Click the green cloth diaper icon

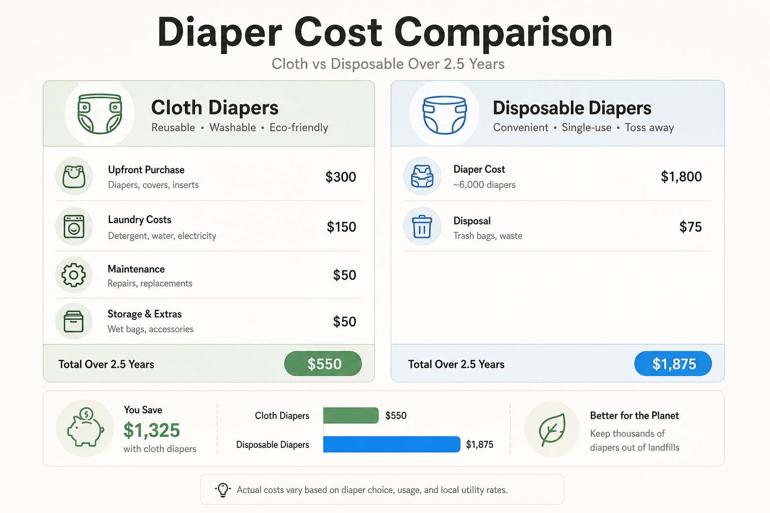click(100, 114)
